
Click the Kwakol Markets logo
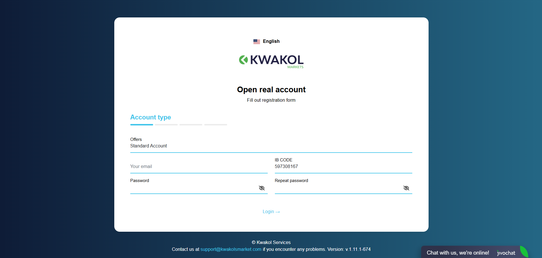click(271, 62)
